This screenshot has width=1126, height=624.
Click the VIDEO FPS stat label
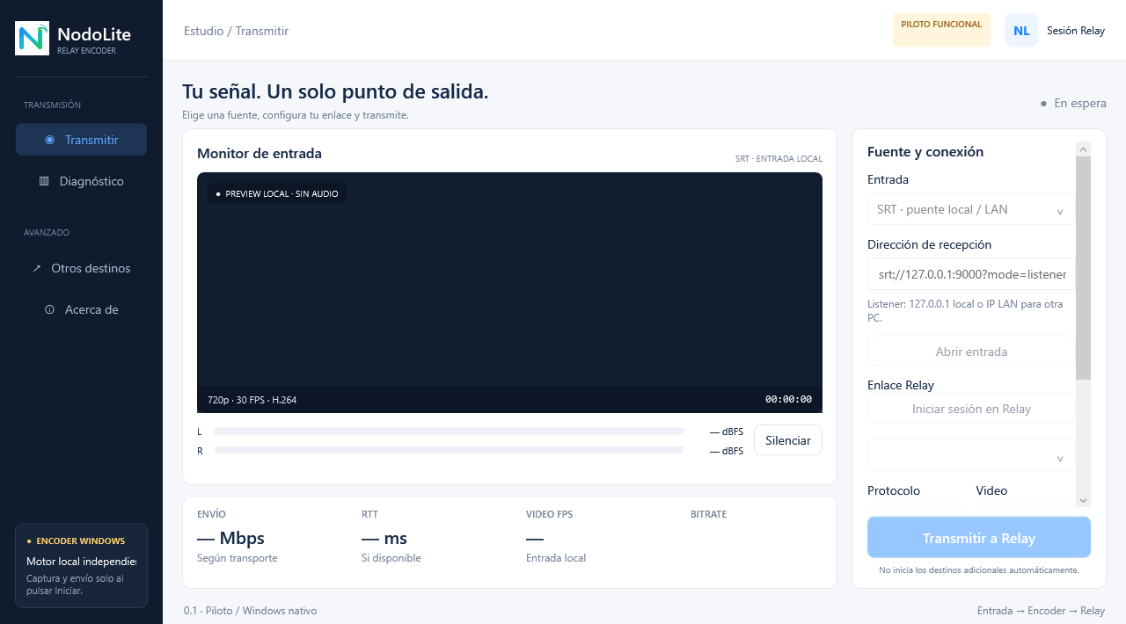[549, 514]
